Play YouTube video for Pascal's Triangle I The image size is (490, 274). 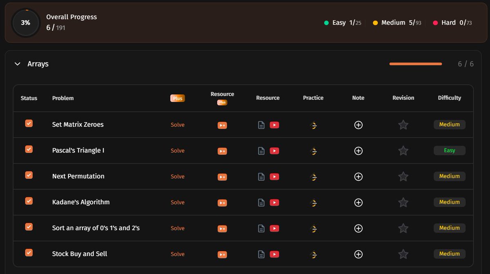click(274, 151)
